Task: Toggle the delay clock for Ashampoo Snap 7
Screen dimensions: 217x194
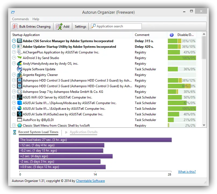Action: [x=14, y=91]
